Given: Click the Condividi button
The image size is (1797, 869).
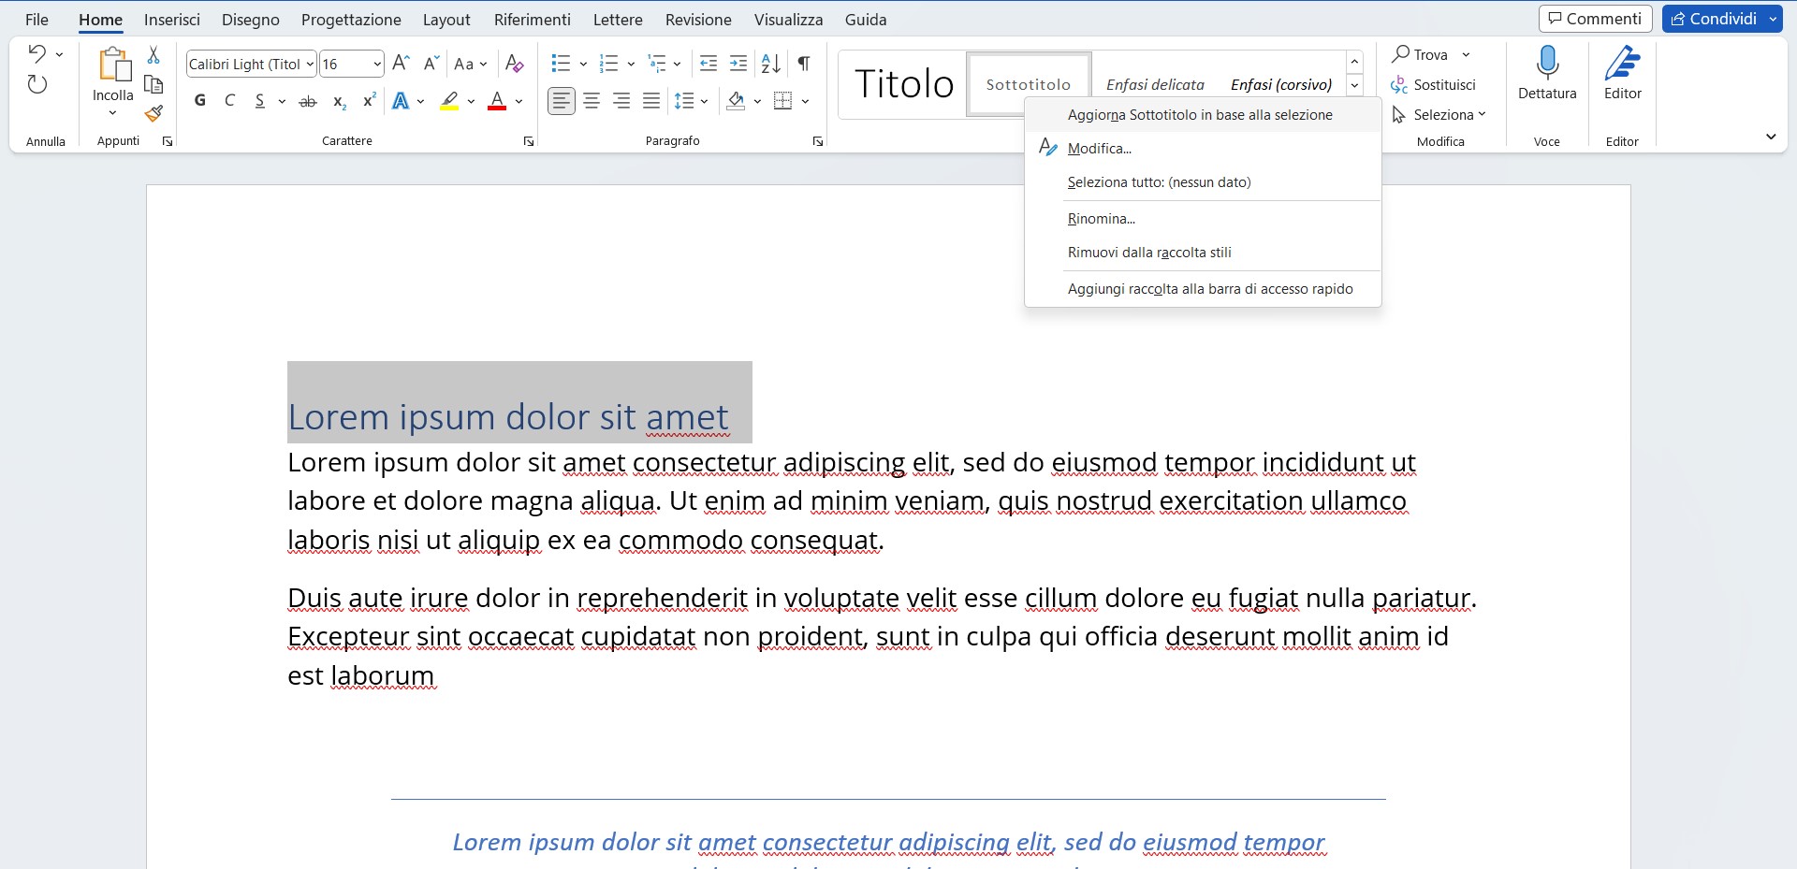Looking at the screenshot, I should tap(1718, 18).
